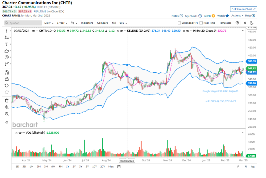This screenshot has width=266, height=178.
Task: Click the blue 385.39 upper band price label
Action: click(252, 61)
